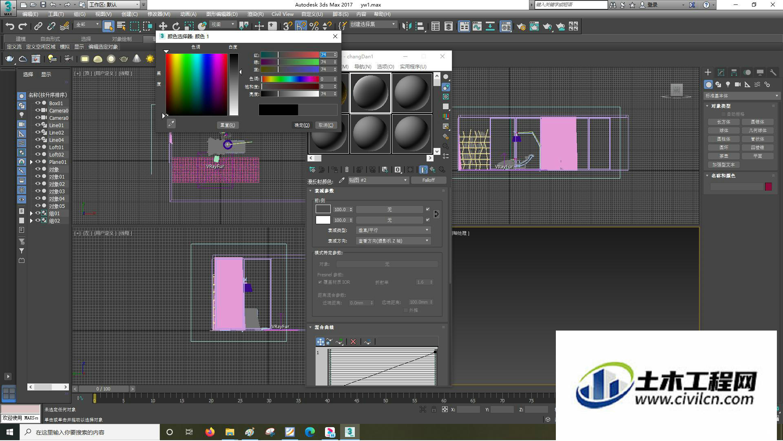Image resolution: width=783 pixels, height=441 pixels.
Task: Open Firefox from Windows taskbar
Action: (x=210, y=432)
